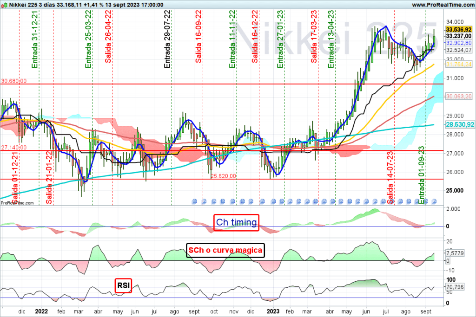
Task: Click the candlestick chart icon beside Nikkei 225 title
Action: click(x=4, y=5)
